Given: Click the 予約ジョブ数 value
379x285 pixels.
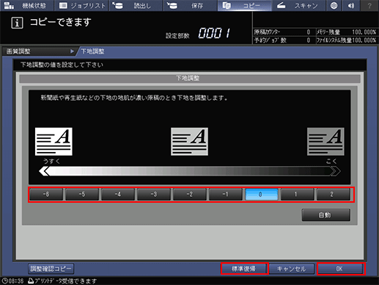Looking at the screenshot, I should point(309,40).
